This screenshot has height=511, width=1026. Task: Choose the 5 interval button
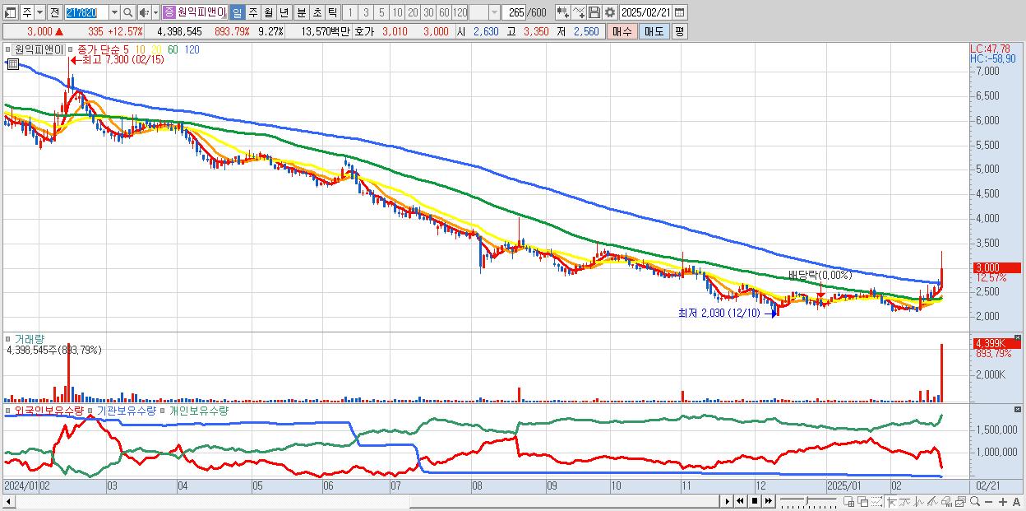[x=381, y=12]
